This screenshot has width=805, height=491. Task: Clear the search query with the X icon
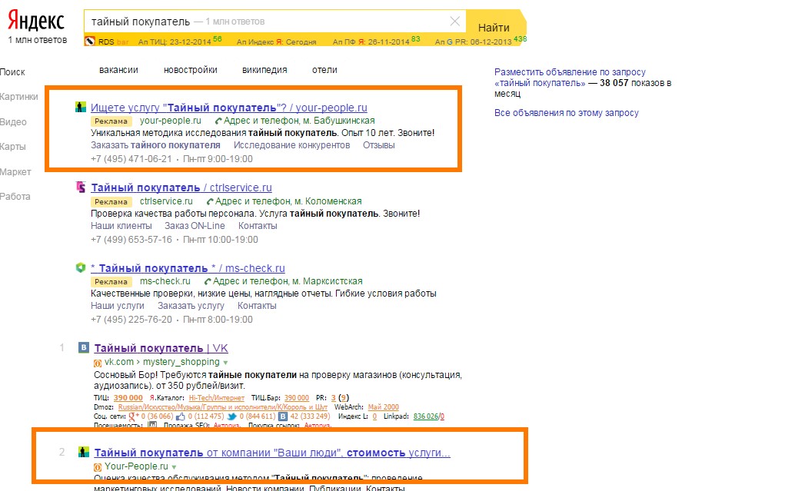click(454, 21)
